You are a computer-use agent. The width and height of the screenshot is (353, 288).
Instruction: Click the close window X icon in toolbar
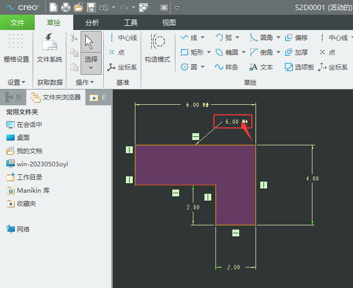tap(164, 8)
